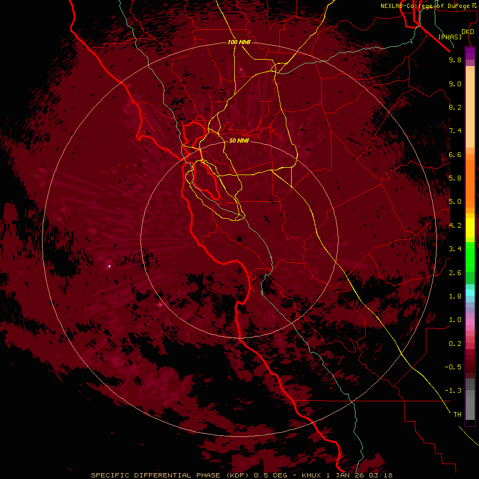This screenshot has width=479, height=479.
Task: Click the [PHAS] units label
Action: (450, 37)
